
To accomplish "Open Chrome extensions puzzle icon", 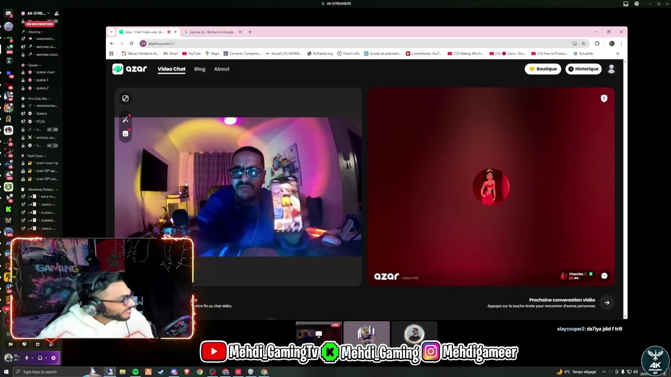I will 597,43.
